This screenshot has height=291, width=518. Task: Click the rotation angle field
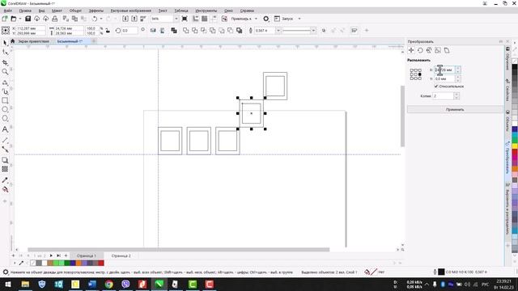point(129,31)
